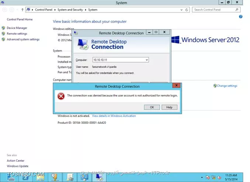Click the Change settings shield icon
250x182 pixels.
coord(215,86)
